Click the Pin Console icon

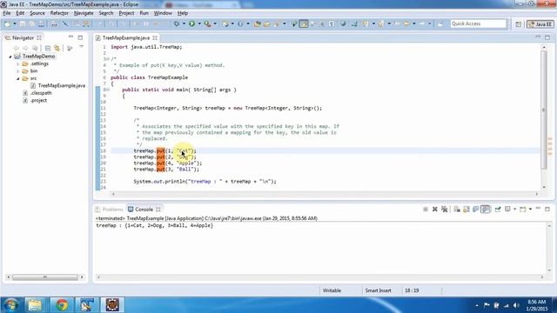click(498, 210)
